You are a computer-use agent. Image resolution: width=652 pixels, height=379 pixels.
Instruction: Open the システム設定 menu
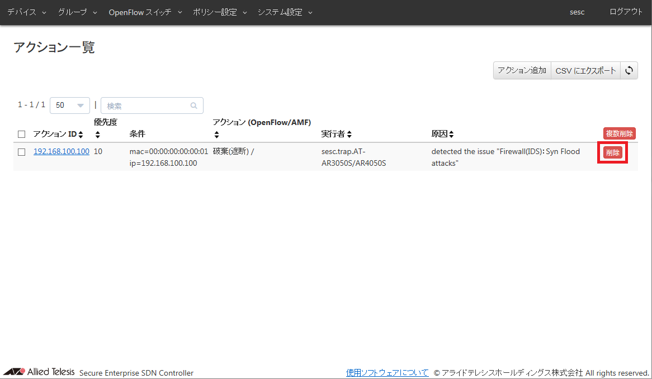pos(285,12)
